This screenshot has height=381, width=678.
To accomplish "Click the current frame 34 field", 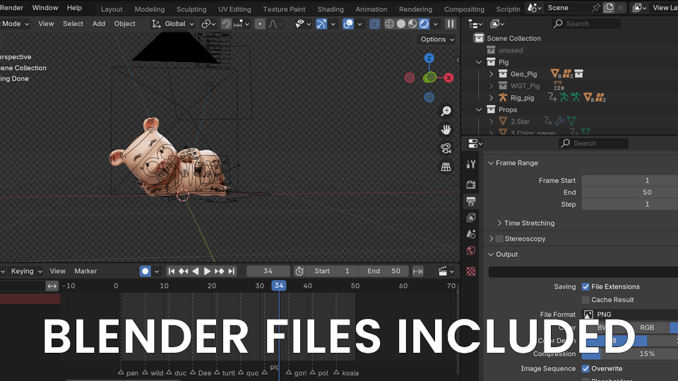I will point(268,271).
